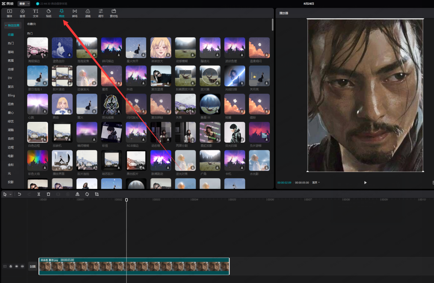This screenshot has width=434, height=283.
Task: Click the 放大镜 effect thumbnail
Action: coord(210,76)
